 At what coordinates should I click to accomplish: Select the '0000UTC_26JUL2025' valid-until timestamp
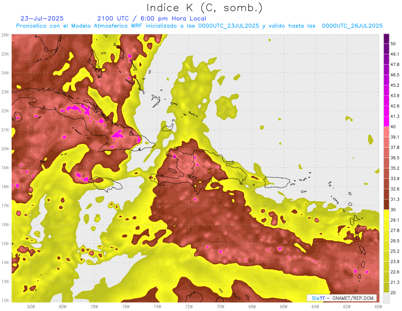(x=352, y=26)
